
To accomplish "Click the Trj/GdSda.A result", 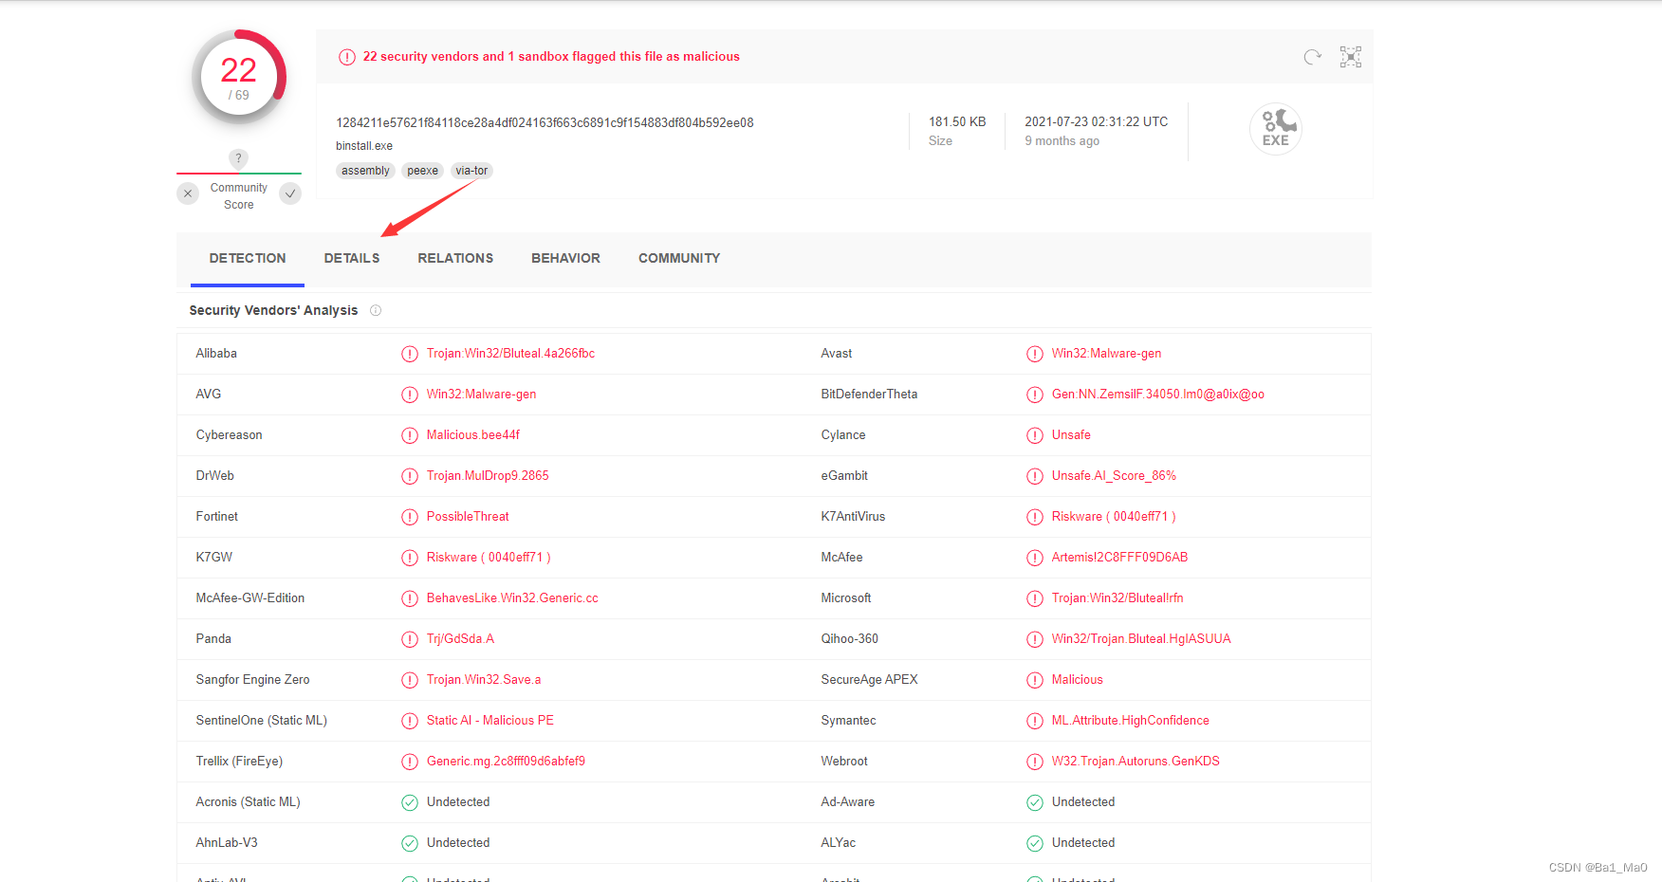I will (x=460, y=638).
